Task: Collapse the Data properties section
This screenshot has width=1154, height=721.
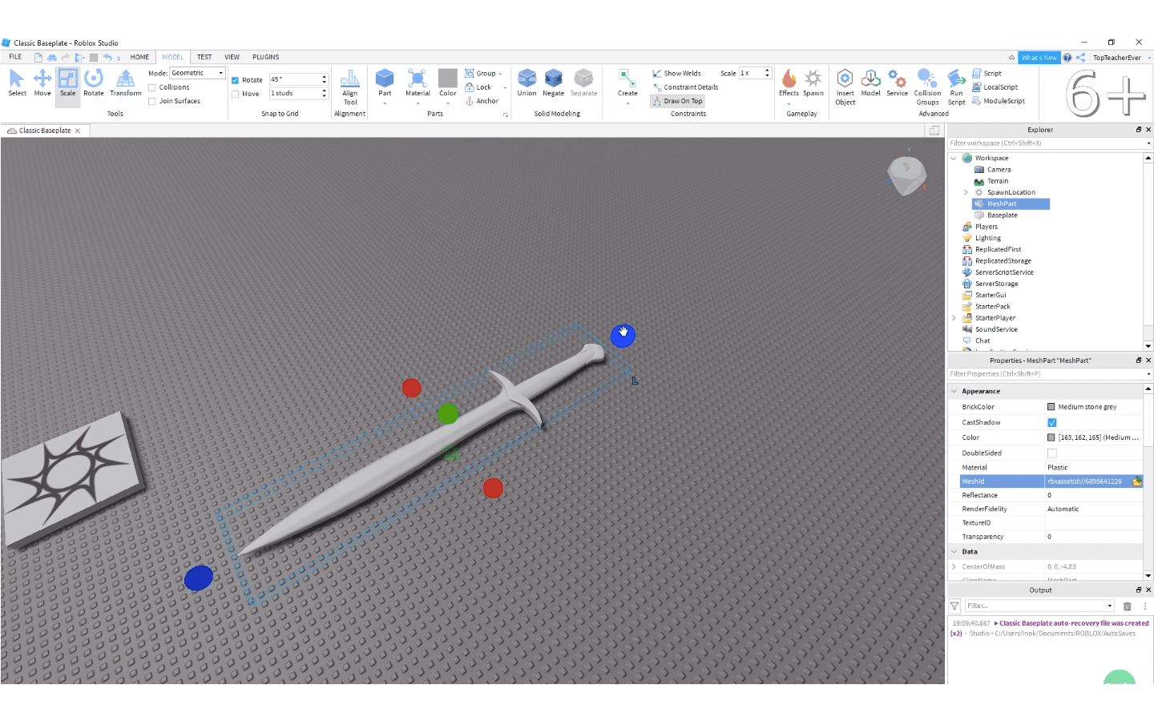Action: coord(954,551)
